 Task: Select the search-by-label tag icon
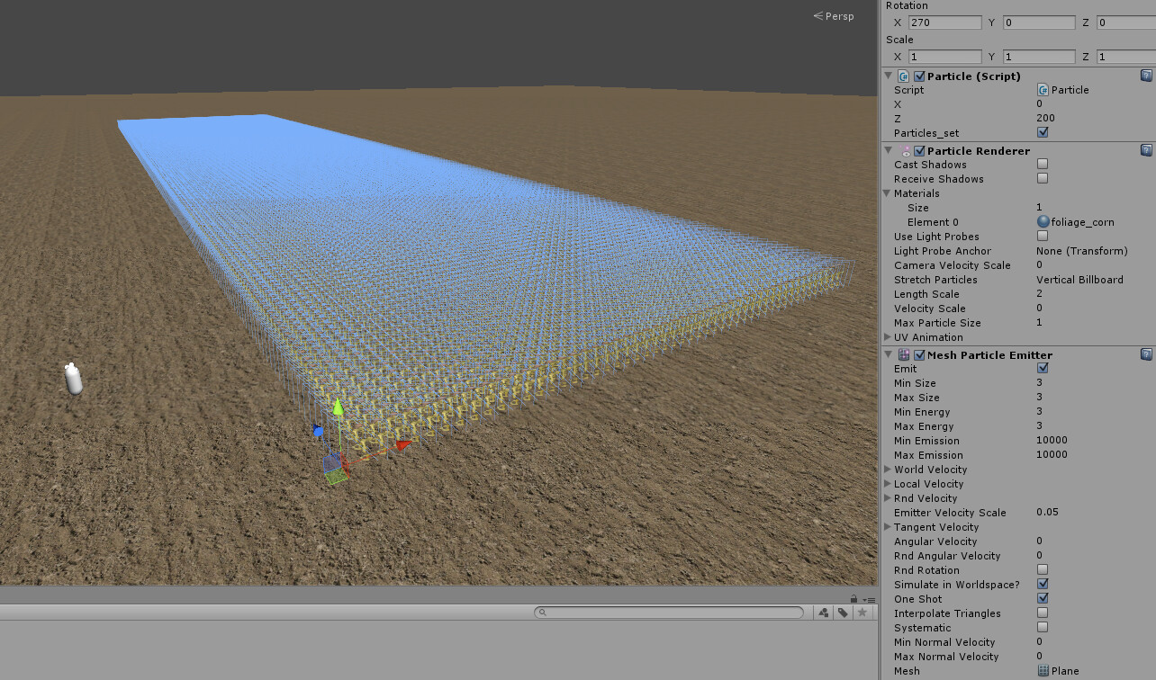(x=843, y=612)
